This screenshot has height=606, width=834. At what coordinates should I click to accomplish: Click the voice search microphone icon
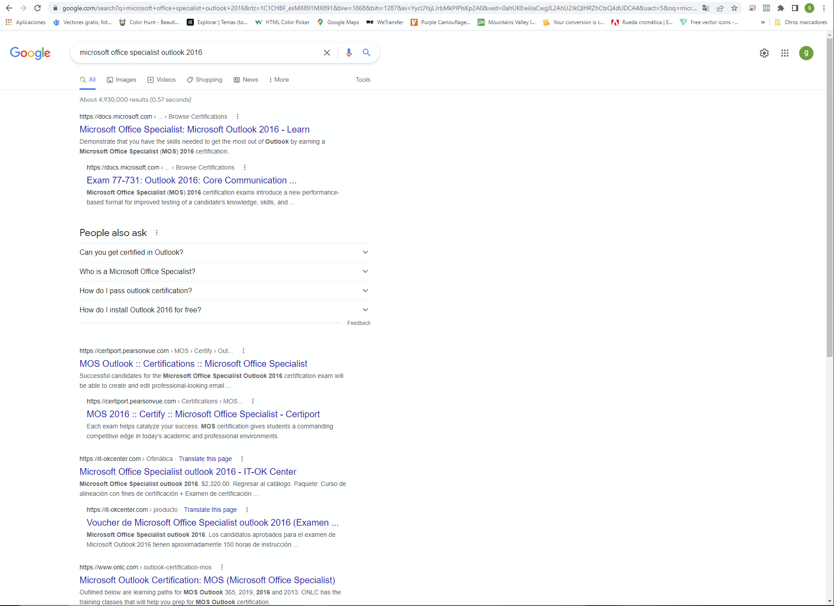tap(349, 53)
